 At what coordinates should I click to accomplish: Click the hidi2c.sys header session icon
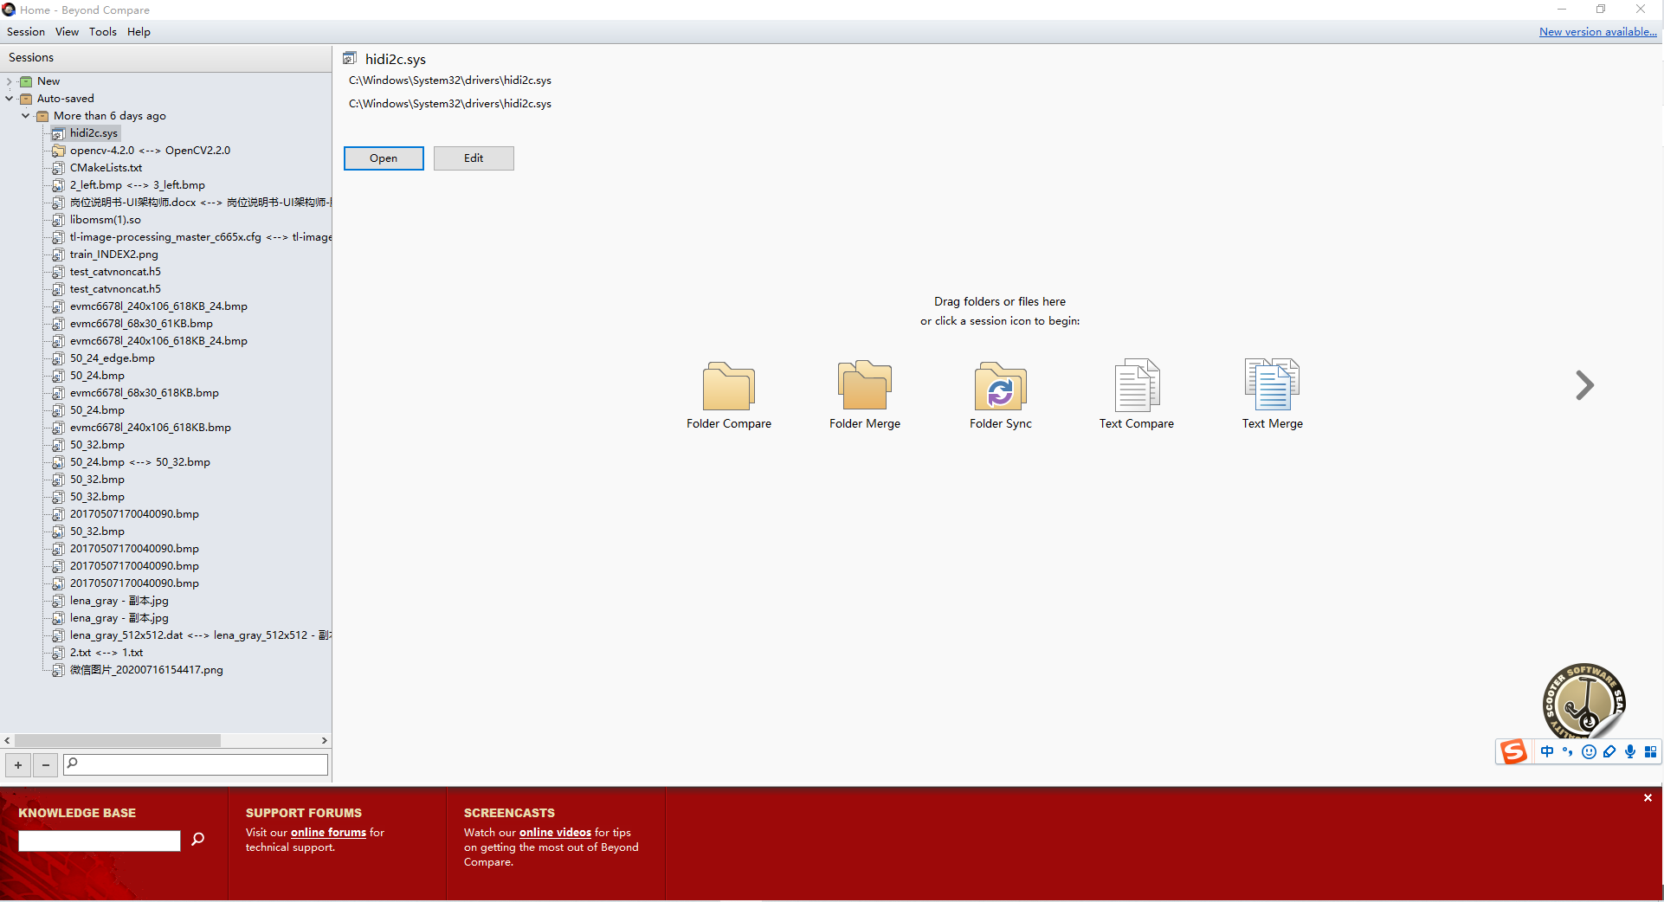coord(350,59)
